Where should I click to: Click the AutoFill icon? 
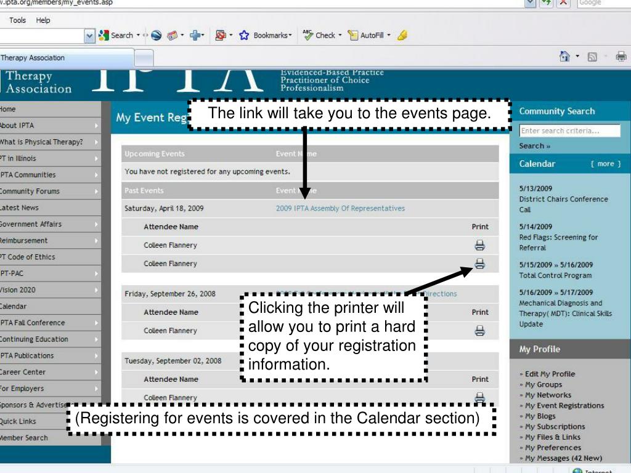tap(353, 35)
